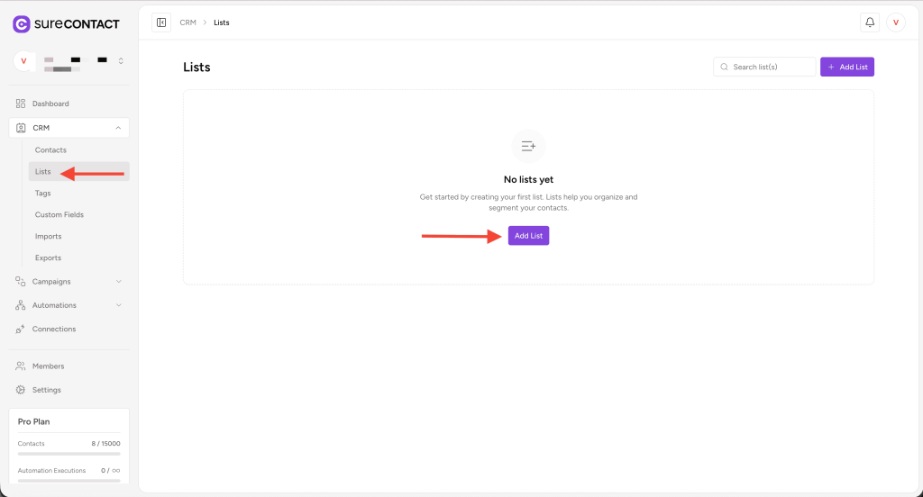
Task: Click the SureContact logo
Action: click(x=60, y=24)
